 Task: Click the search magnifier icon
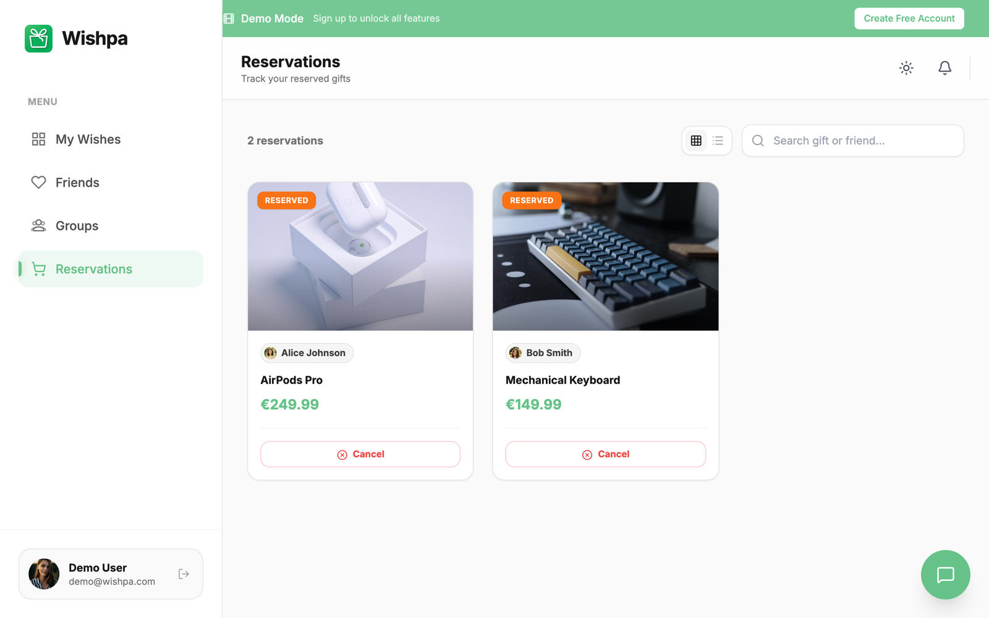[x=758, y=141]
